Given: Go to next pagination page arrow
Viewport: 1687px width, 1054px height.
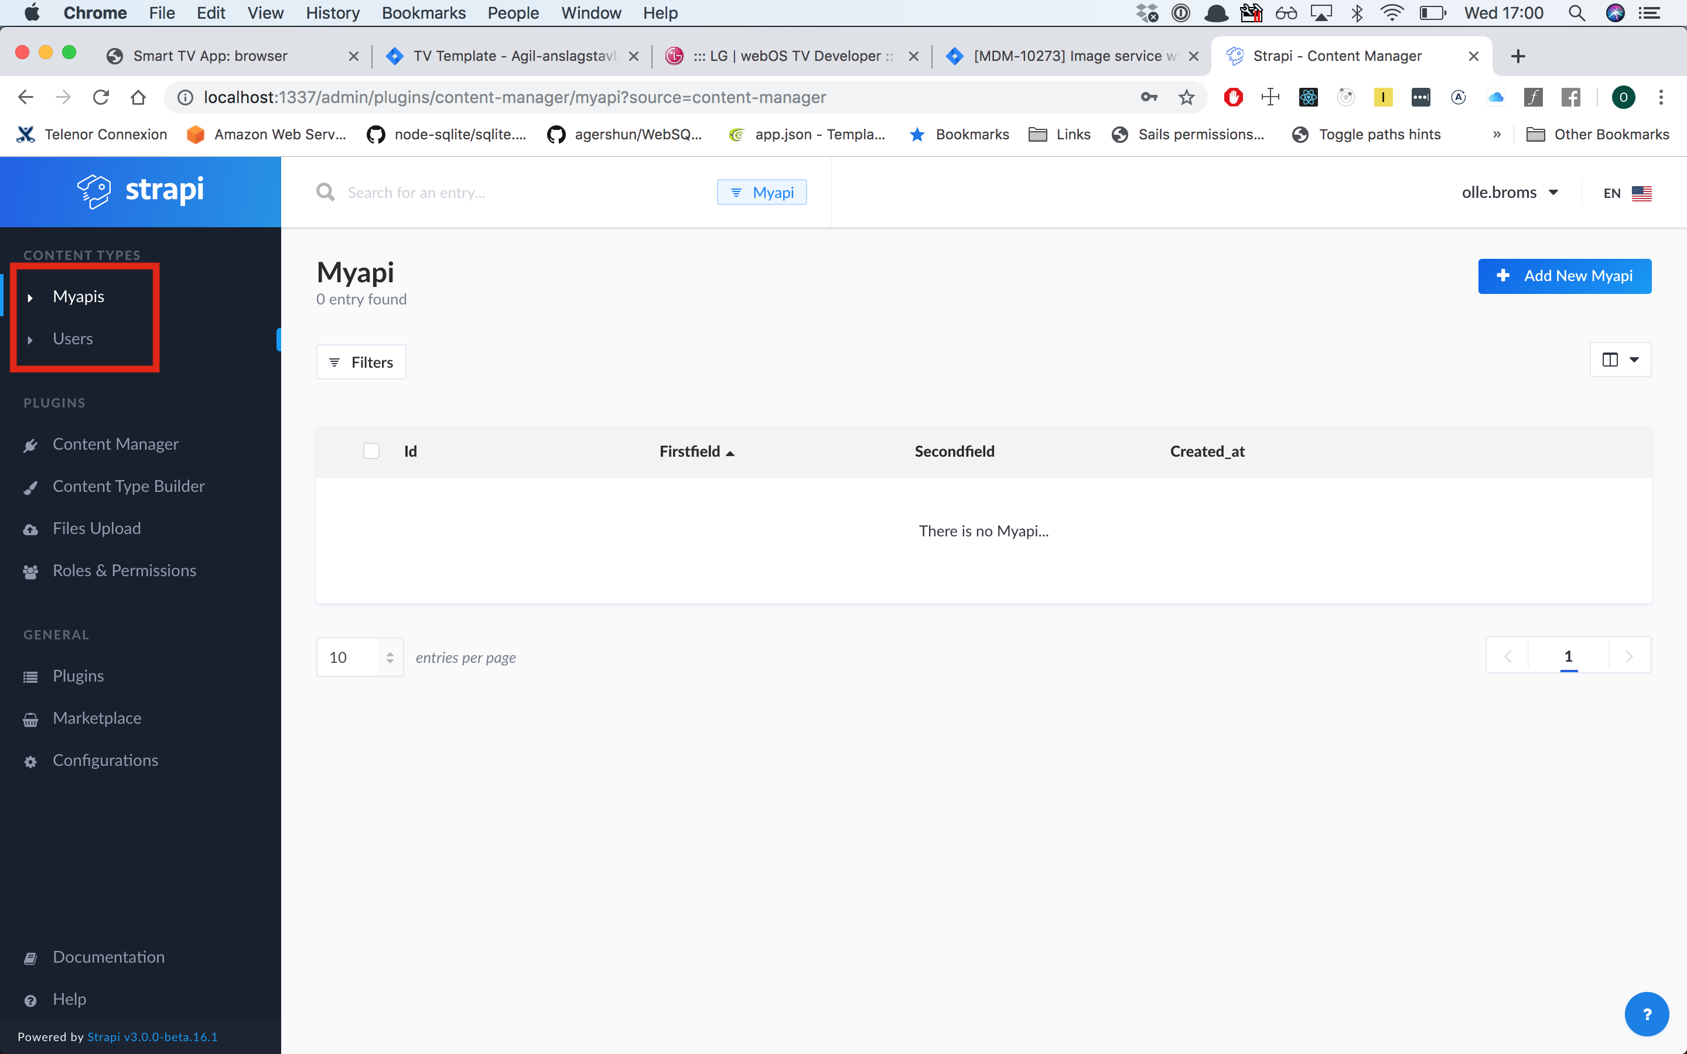Looking at the screenshot, I should pos(1629,656).
